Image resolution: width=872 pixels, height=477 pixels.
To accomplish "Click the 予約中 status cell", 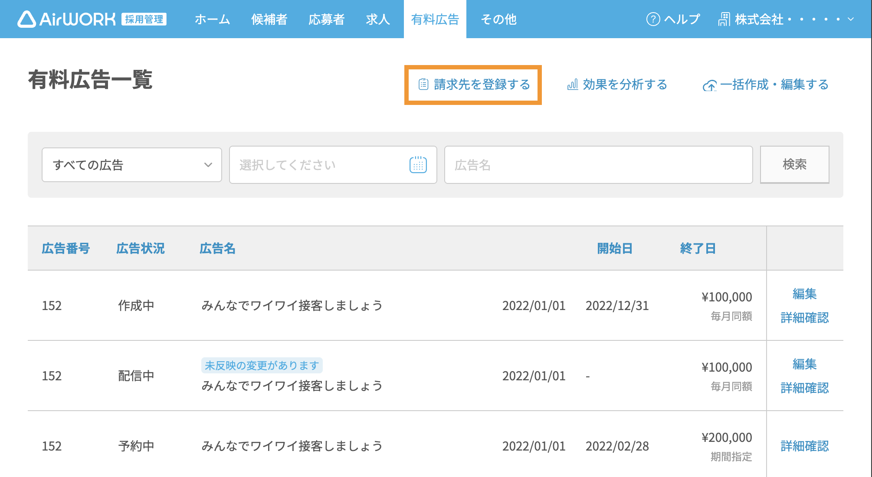I will coord(136,446).
